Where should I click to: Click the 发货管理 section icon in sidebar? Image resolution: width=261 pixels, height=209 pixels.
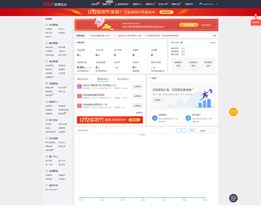[47, 25]
